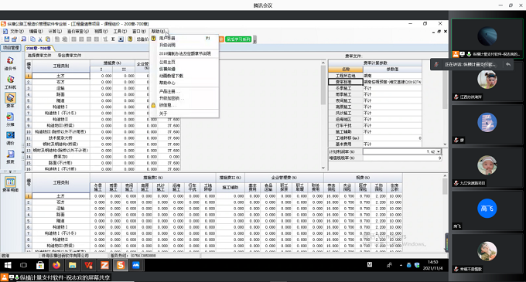Select the 费率标准 parameter row
Viewport: 526px width, 282px height.
374,82
